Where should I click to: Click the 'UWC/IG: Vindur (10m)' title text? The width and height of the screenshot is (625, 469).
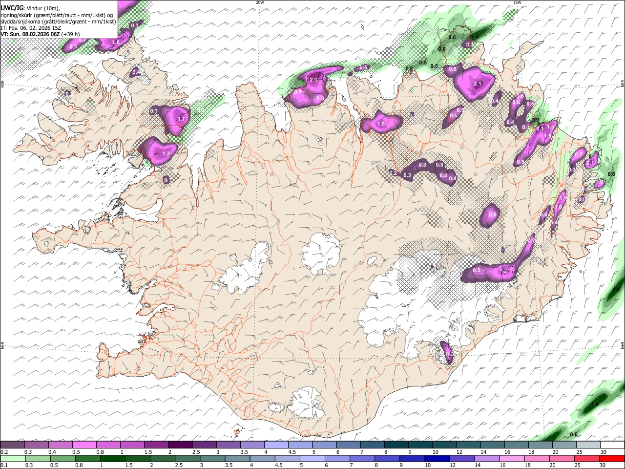pos(30,8)
